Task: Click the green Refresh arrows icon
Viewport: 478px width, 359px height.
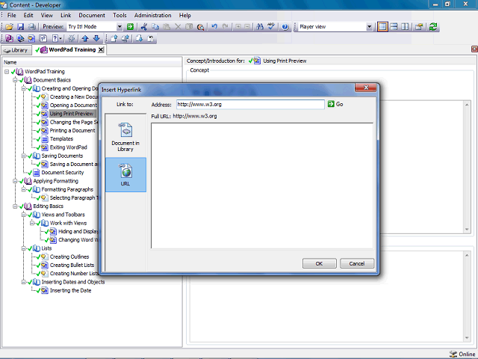Action: (x=433, y=27)
